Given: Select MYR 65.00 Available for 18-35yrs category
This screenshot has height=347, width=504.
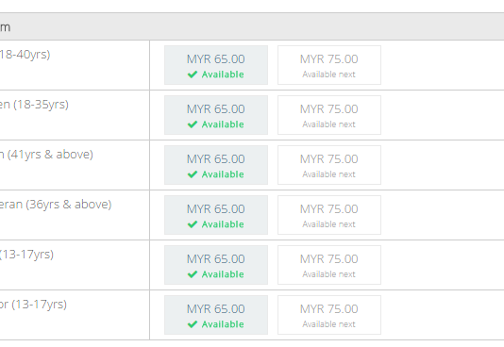Looking at the screenshot, I should [x=216, y=115].
